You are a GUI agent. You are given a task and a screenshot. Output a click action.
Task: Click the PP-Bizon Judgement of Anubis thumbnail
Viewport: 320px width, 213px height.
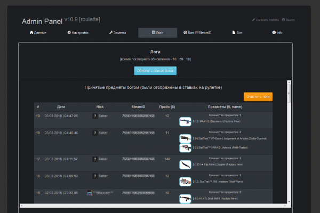pos(185,138)
